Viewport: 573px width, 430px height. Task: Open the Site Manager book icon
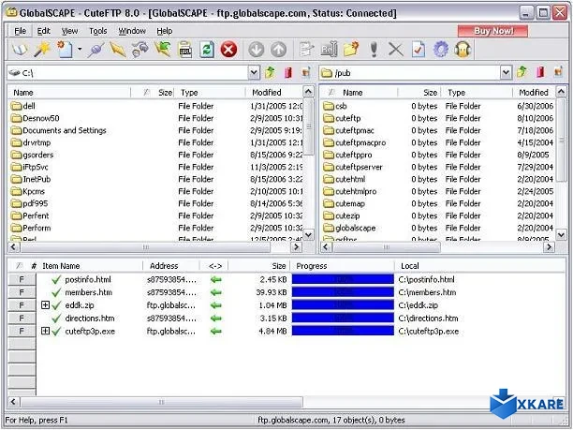pyautogui.click(x=20, y=50)
